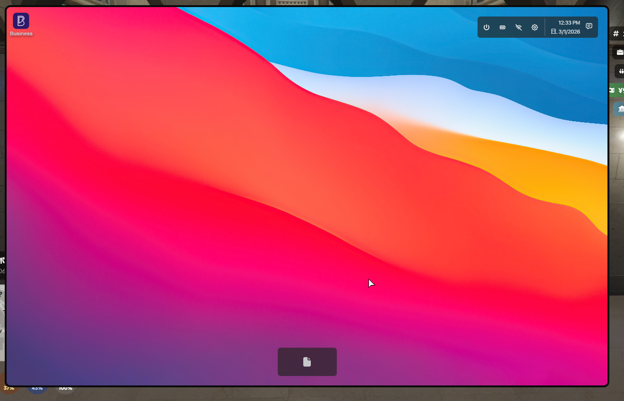This screenshot has height=401, width=624.
Task: Check the battery icon in the tray
Action: [503, 27]
